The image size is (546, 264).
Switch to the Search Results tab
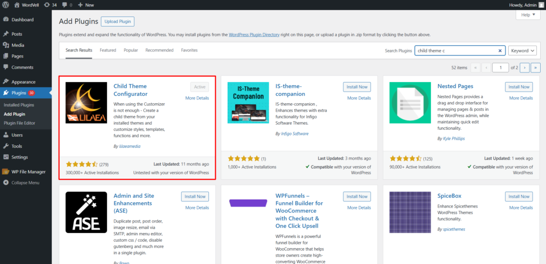coord(79,50)
